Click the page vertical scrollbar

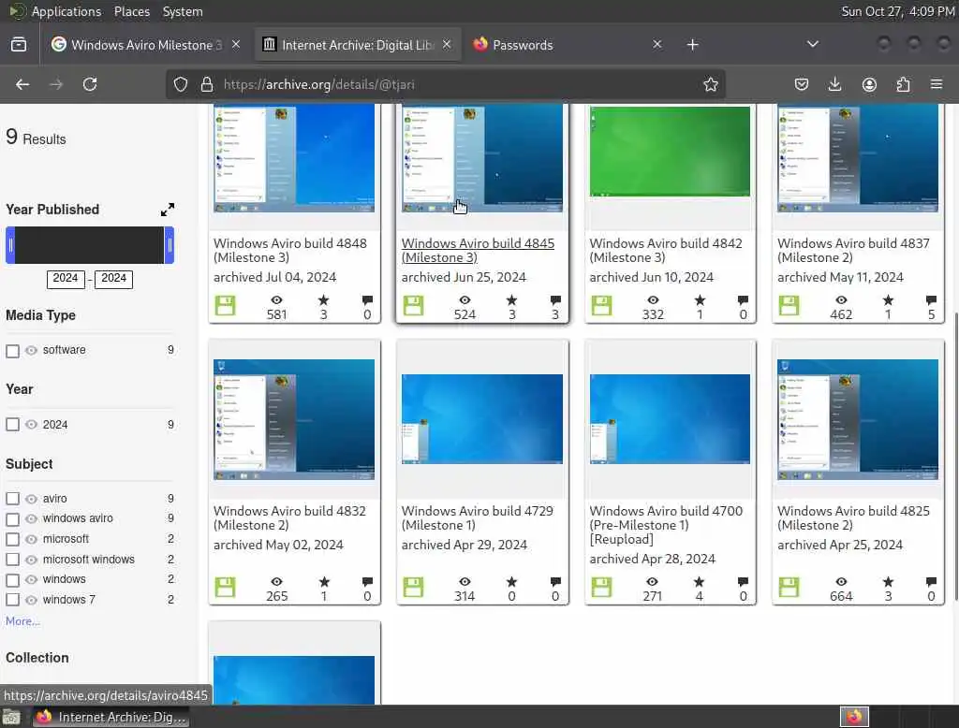[x=956, y=456]
